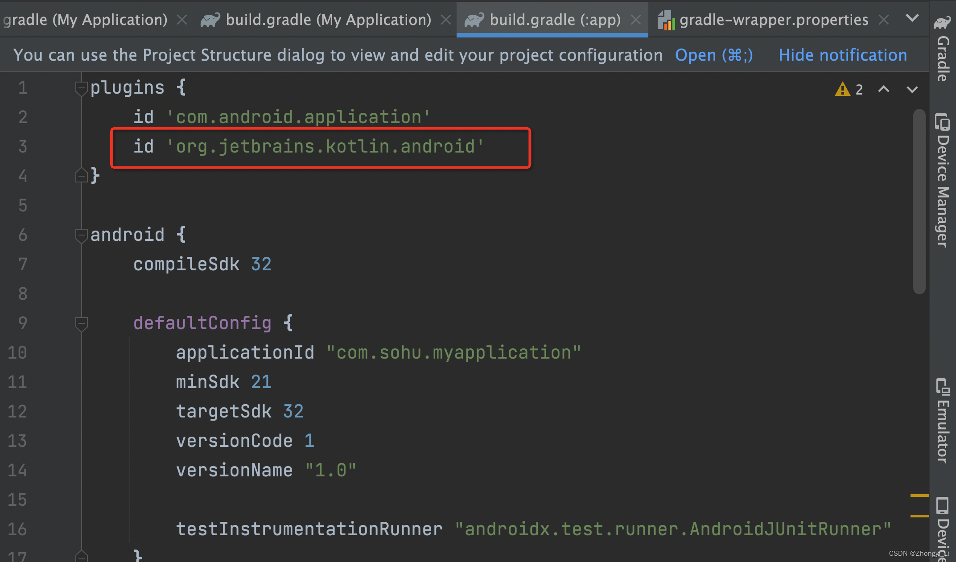Screen dimensions: 956x562
Task: Open Project Structure dialog link
Action: pos(714,55)
